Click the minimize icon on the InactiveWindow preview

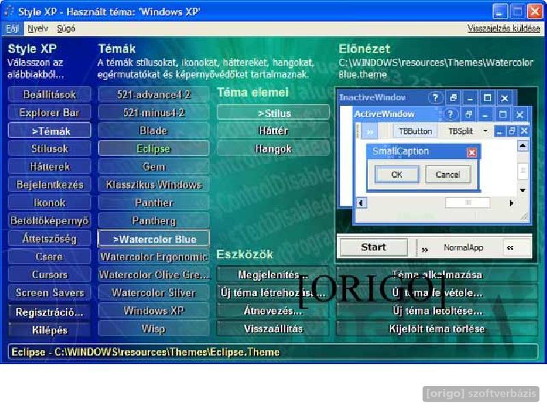tap(470, 98)
